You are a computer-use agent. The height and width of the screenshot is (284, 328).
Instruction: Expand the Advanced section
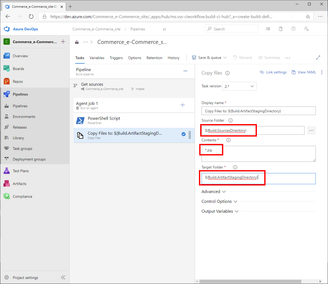point(214,191)
